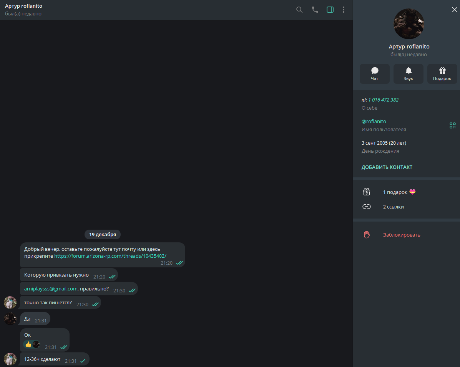Open the 2 ссылки shared links section
Screen dimensions: 460x367
click(406, 207)
